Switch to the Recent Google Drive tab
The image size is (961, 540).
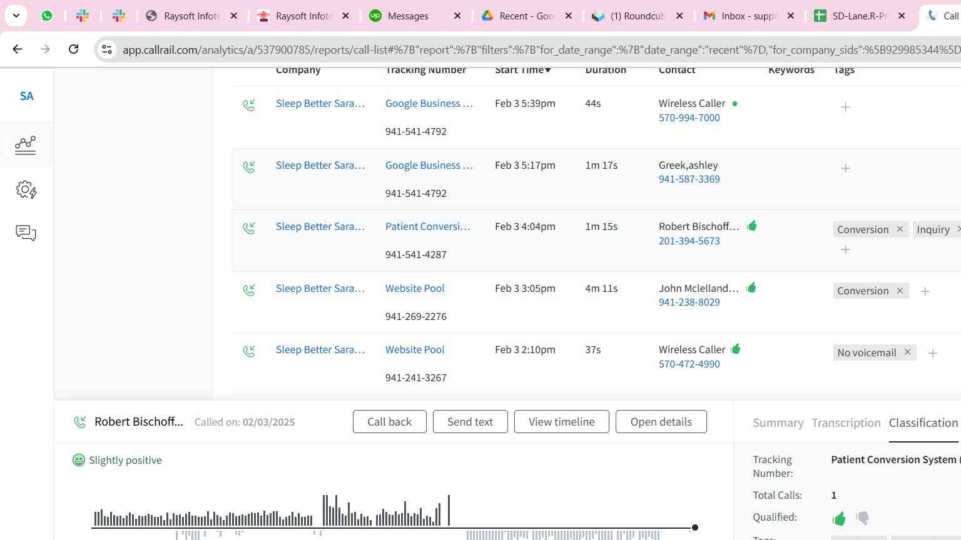click(526, 16)
